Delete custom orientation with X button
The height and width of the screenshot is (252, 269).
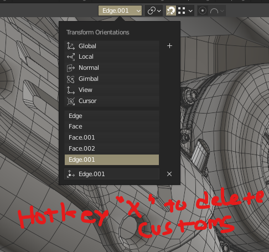click(x=169, y=174)
